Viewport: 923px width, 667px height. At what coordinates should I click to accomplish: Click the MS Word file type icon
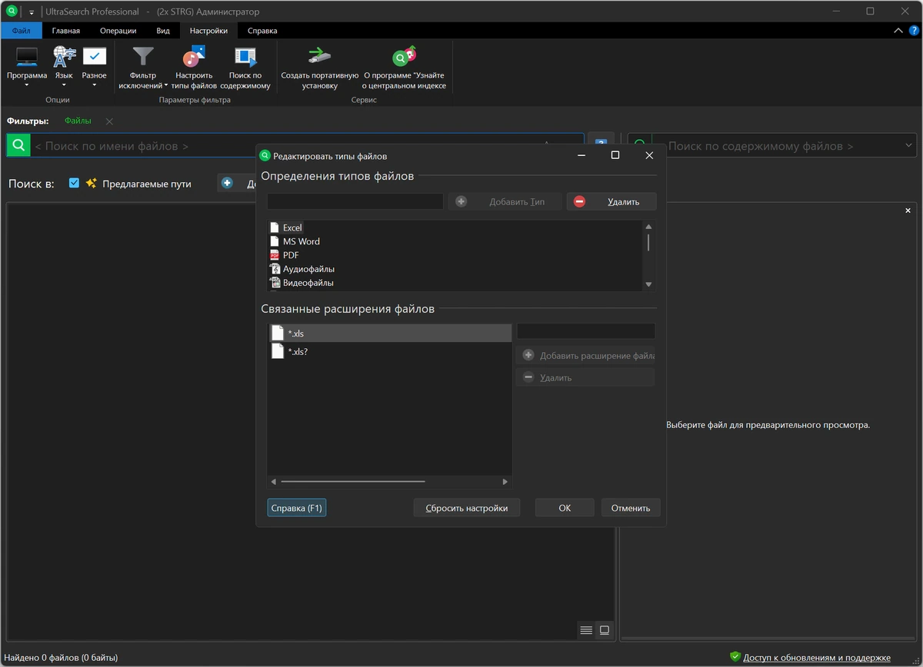click(x=274, y=241)
